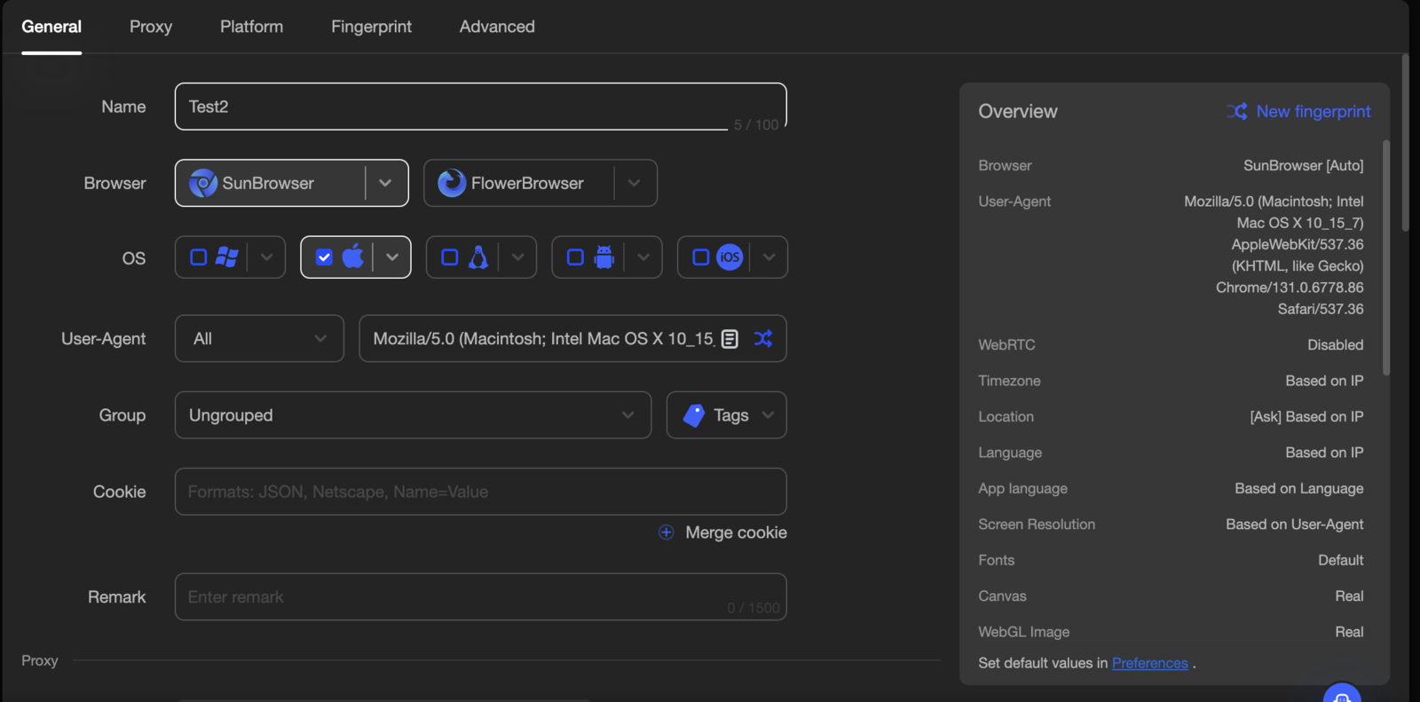Screen dimensions: 1420x702
Task: Open the Group Ungrouped dropdown
Action: click(413, 415)
